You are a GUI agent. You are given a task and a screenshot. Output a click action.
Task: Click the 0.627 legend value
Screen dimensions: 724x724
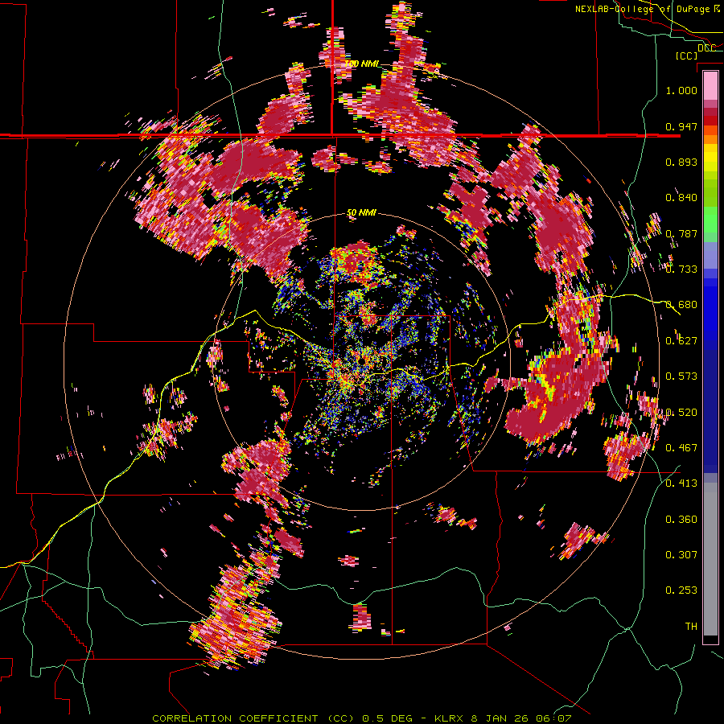coord(681,341)
